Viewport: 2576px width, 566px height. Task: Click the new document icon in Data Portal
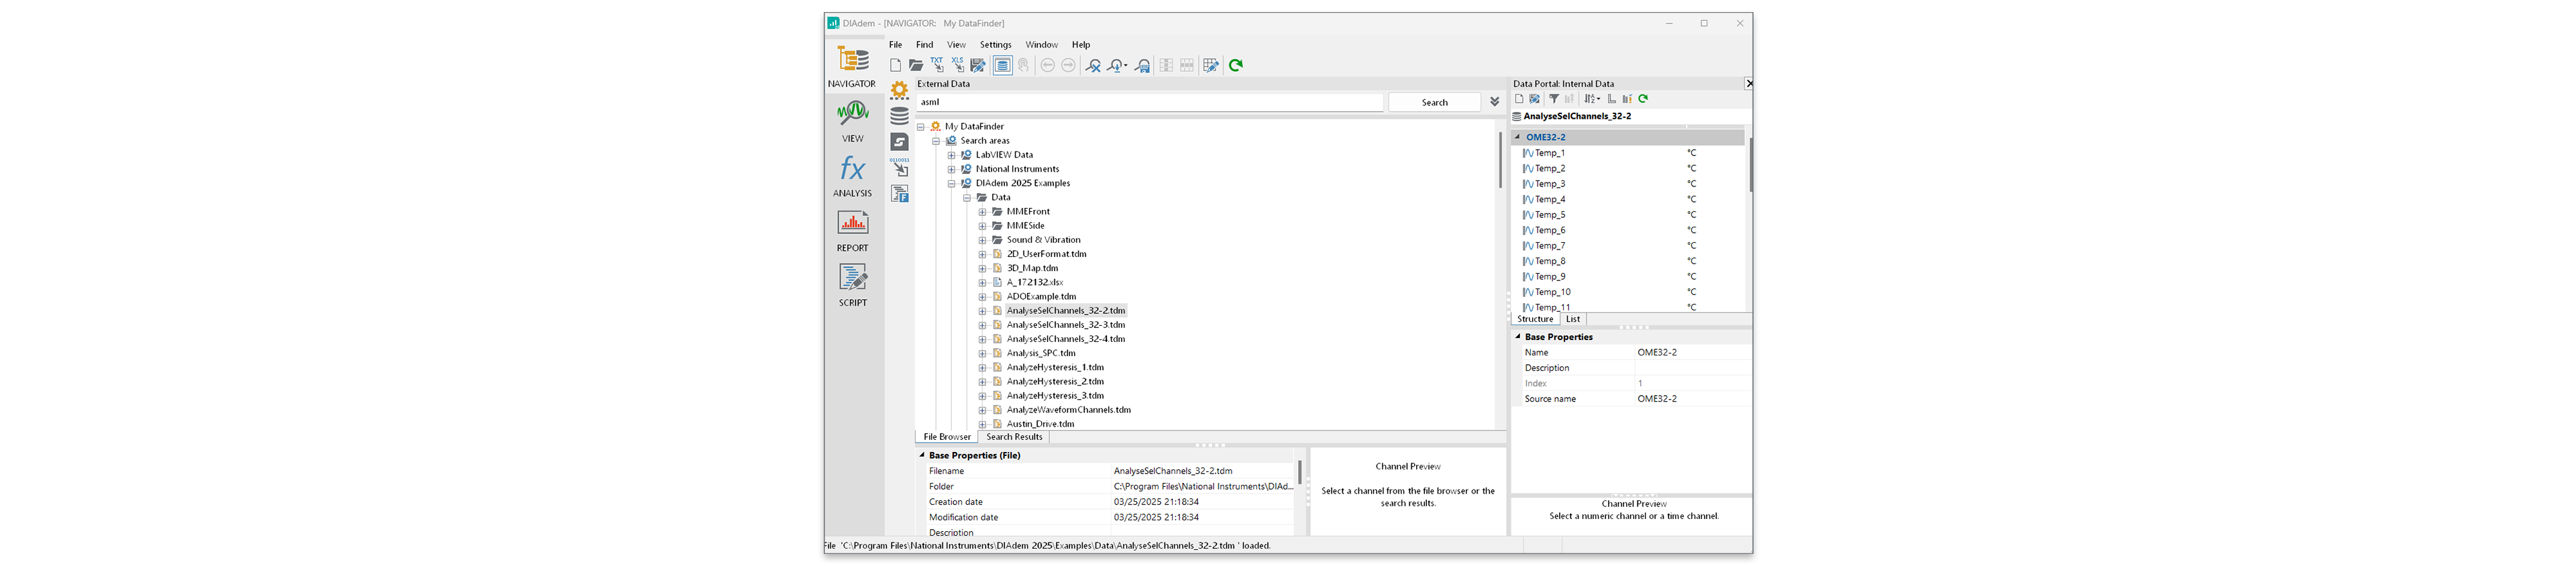pos(1519,99)
